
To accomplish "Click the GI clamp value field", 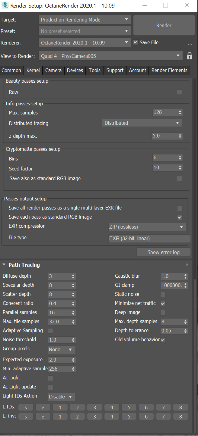I will tap(172, 285).
